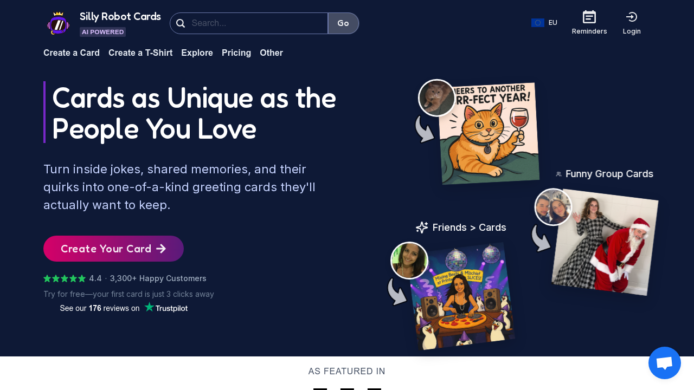Viewport: 694px width, 390px height.
Task: Expand the Explore navigation menu
Action: (197, 53)
